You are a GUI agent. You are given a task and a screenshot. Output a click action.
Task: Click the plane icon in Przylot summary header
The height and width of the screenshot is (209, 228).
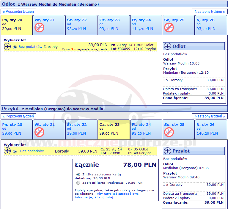point(168,151)
